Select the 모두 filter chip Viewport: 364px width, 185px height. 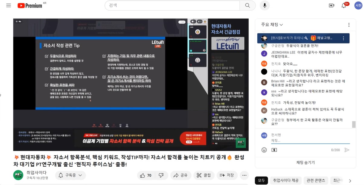point(261,180)
